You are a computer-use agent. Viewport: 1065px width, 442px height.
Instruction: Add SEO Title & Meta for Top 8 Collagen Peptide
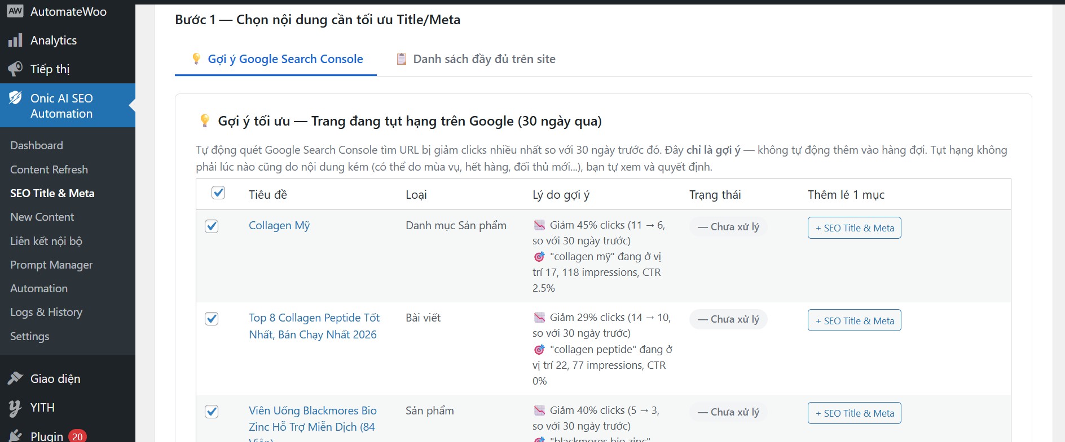tap(854, 320)
